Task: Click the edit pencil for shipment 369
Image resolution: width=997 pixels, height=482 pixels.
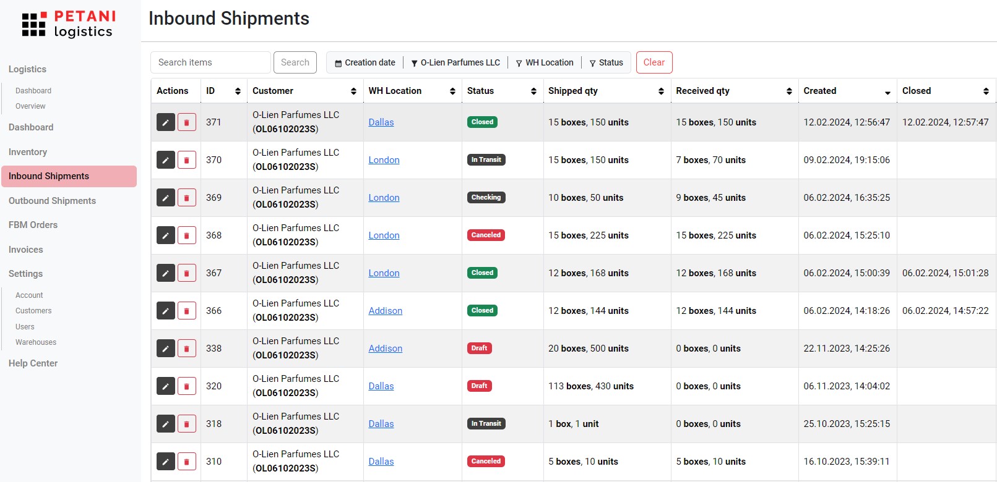Action: coord(165,198)
